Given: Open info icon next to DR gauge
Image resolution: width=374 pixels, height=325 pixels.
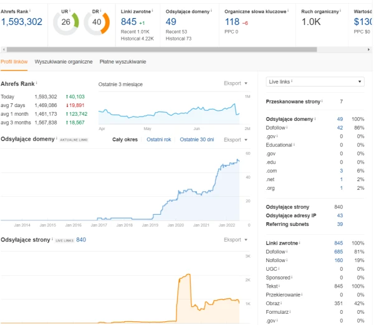Looking at the screenshot, I should click(x=100, y=11).
